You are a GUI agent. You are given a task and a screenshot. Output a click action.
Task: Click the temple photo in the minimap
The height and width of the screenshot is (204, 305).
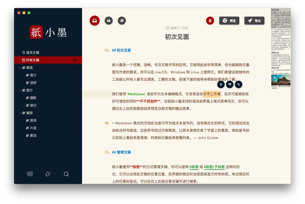[x=281, y=80]
